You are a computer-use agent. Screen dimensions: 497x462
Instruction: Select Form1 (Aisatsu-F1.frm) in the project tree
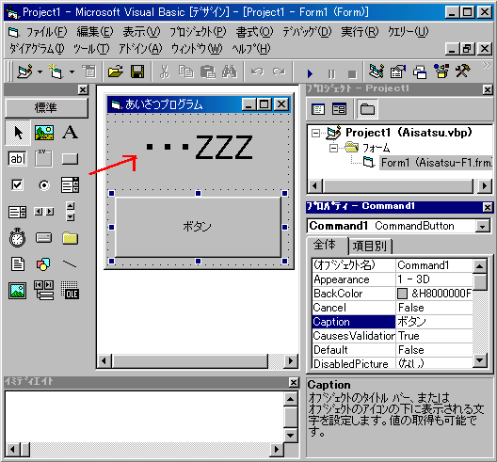(436, 163)
